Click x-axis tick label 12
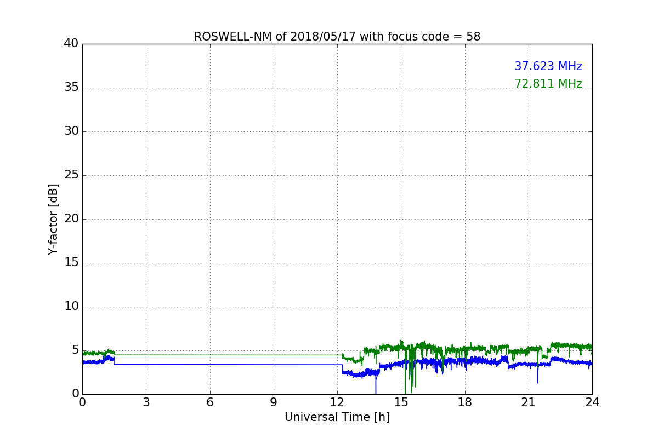This screenshot has height=438, width=658. [337, 402]
